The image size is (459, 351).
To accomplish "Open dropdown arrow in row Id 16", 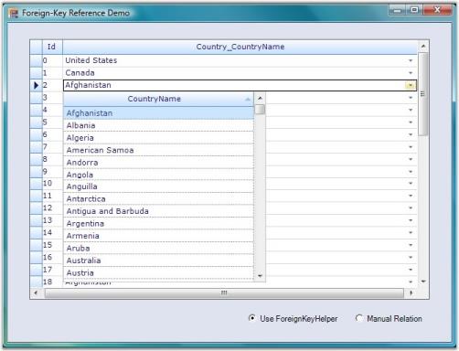I will 411,257.
